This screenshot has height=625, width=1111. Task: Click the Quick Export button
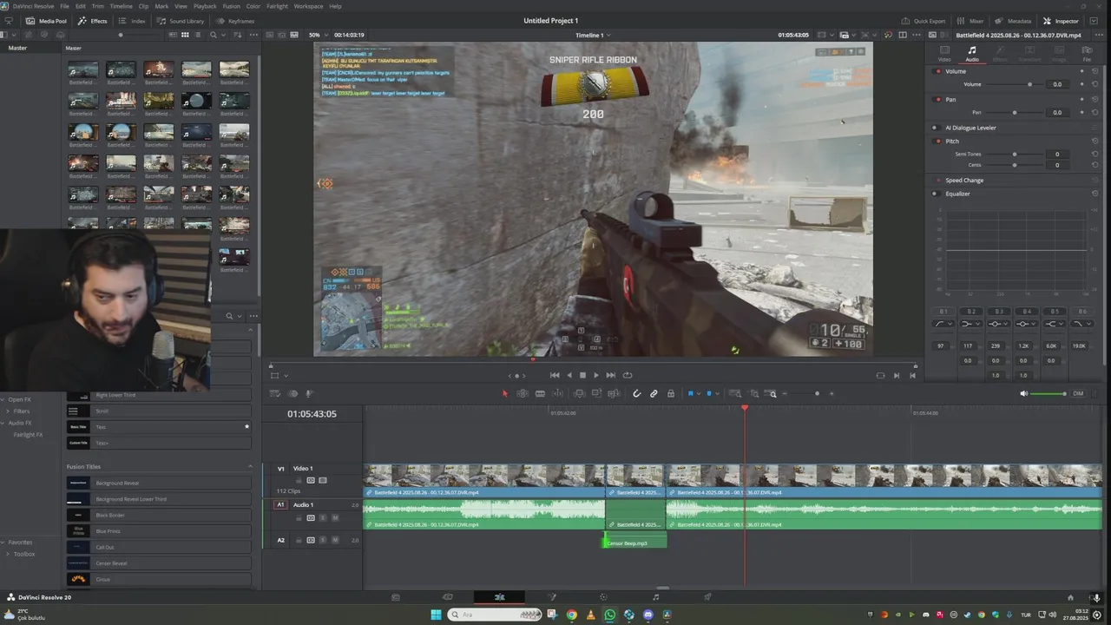coord(924,21)
